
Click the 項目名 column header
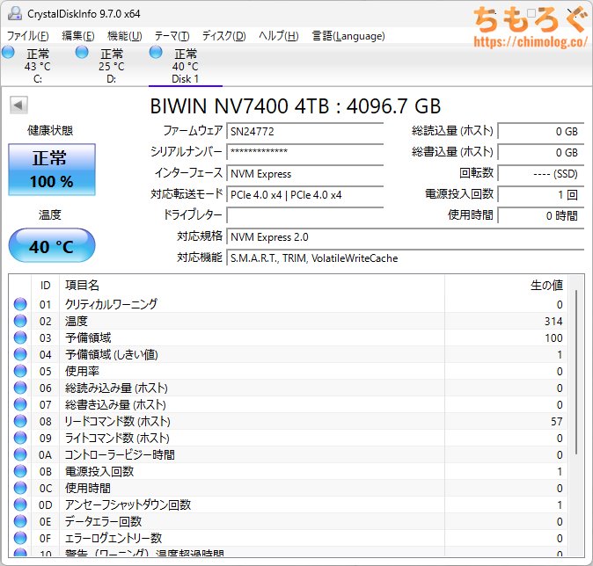point(252,286)
